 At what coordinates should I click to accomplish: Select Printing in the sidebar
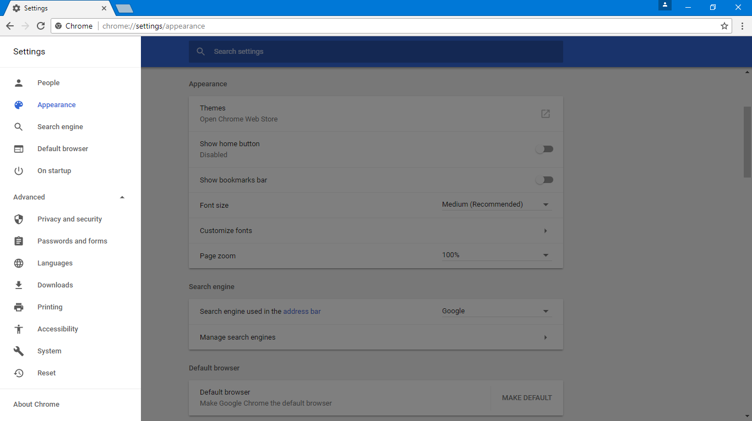50,307
